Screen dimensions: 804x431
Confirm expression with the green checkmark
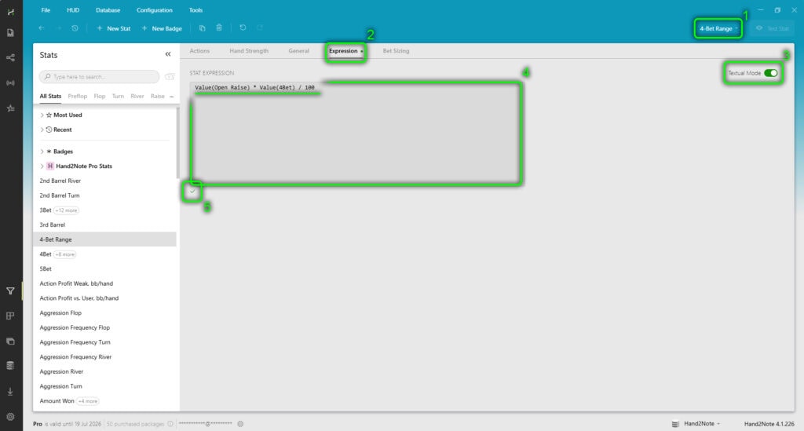[x=192, y=192]
